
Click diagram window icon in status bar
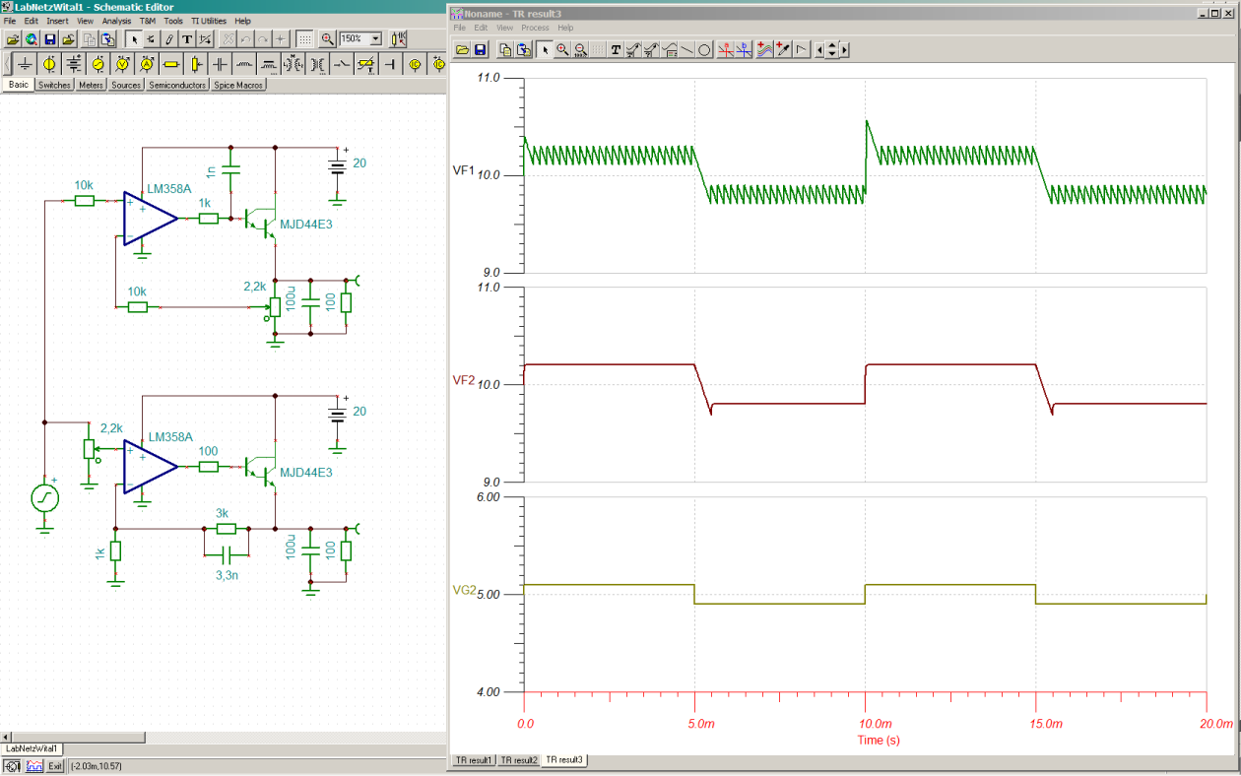34,765
